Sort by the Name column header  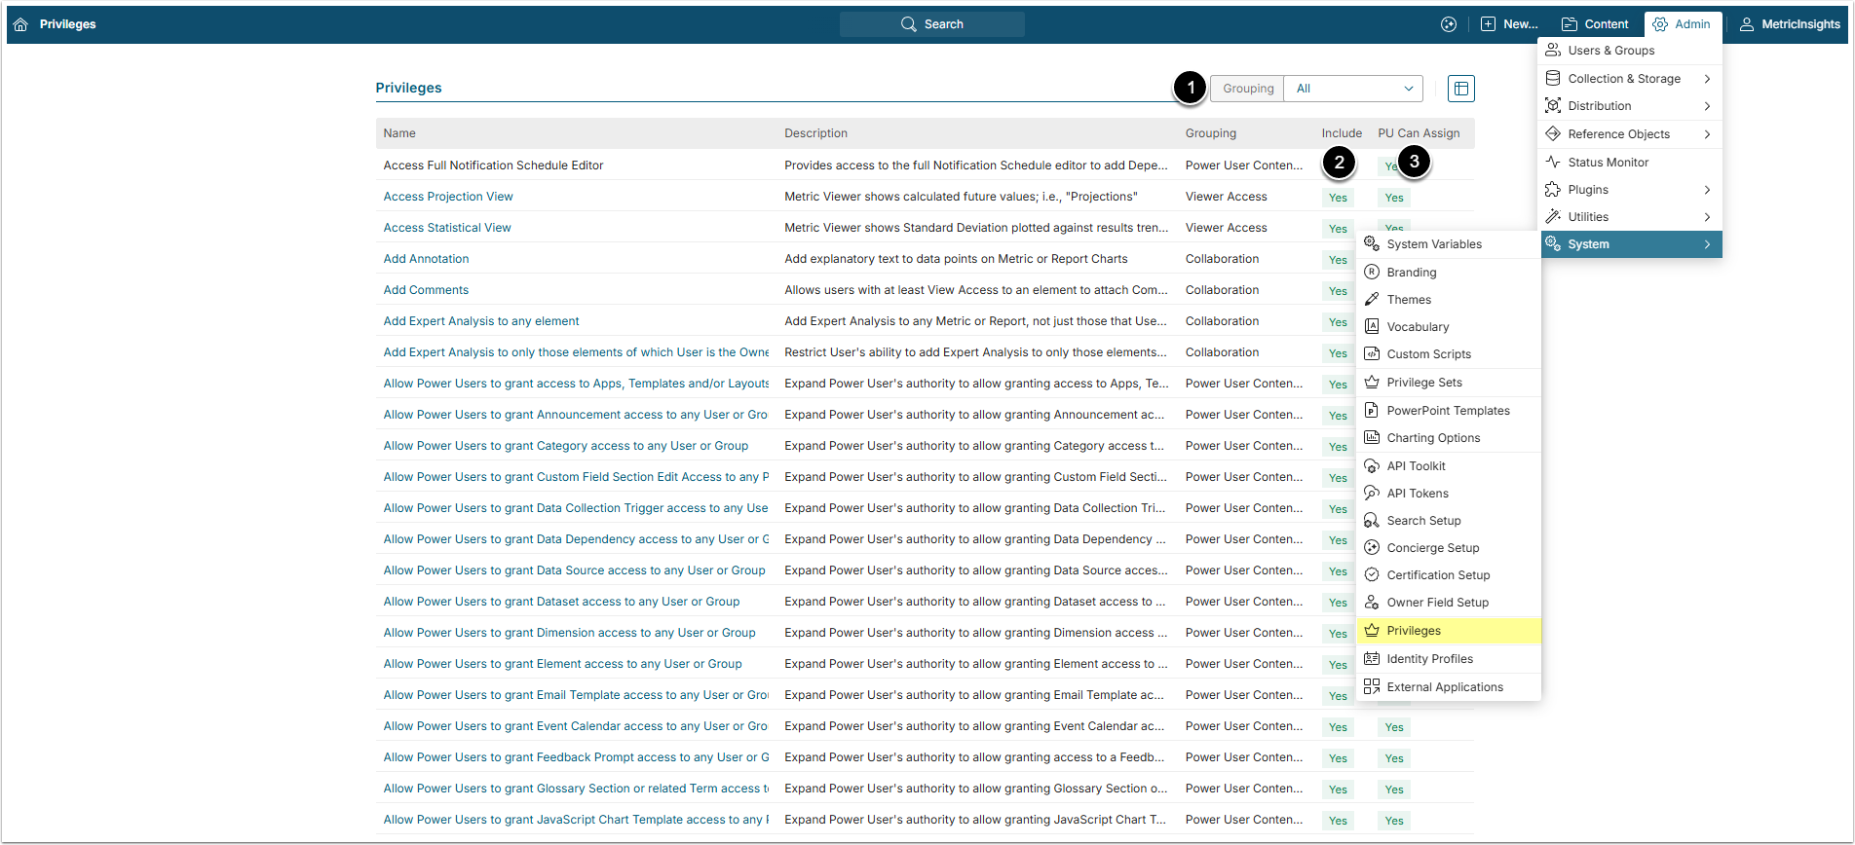399,133
